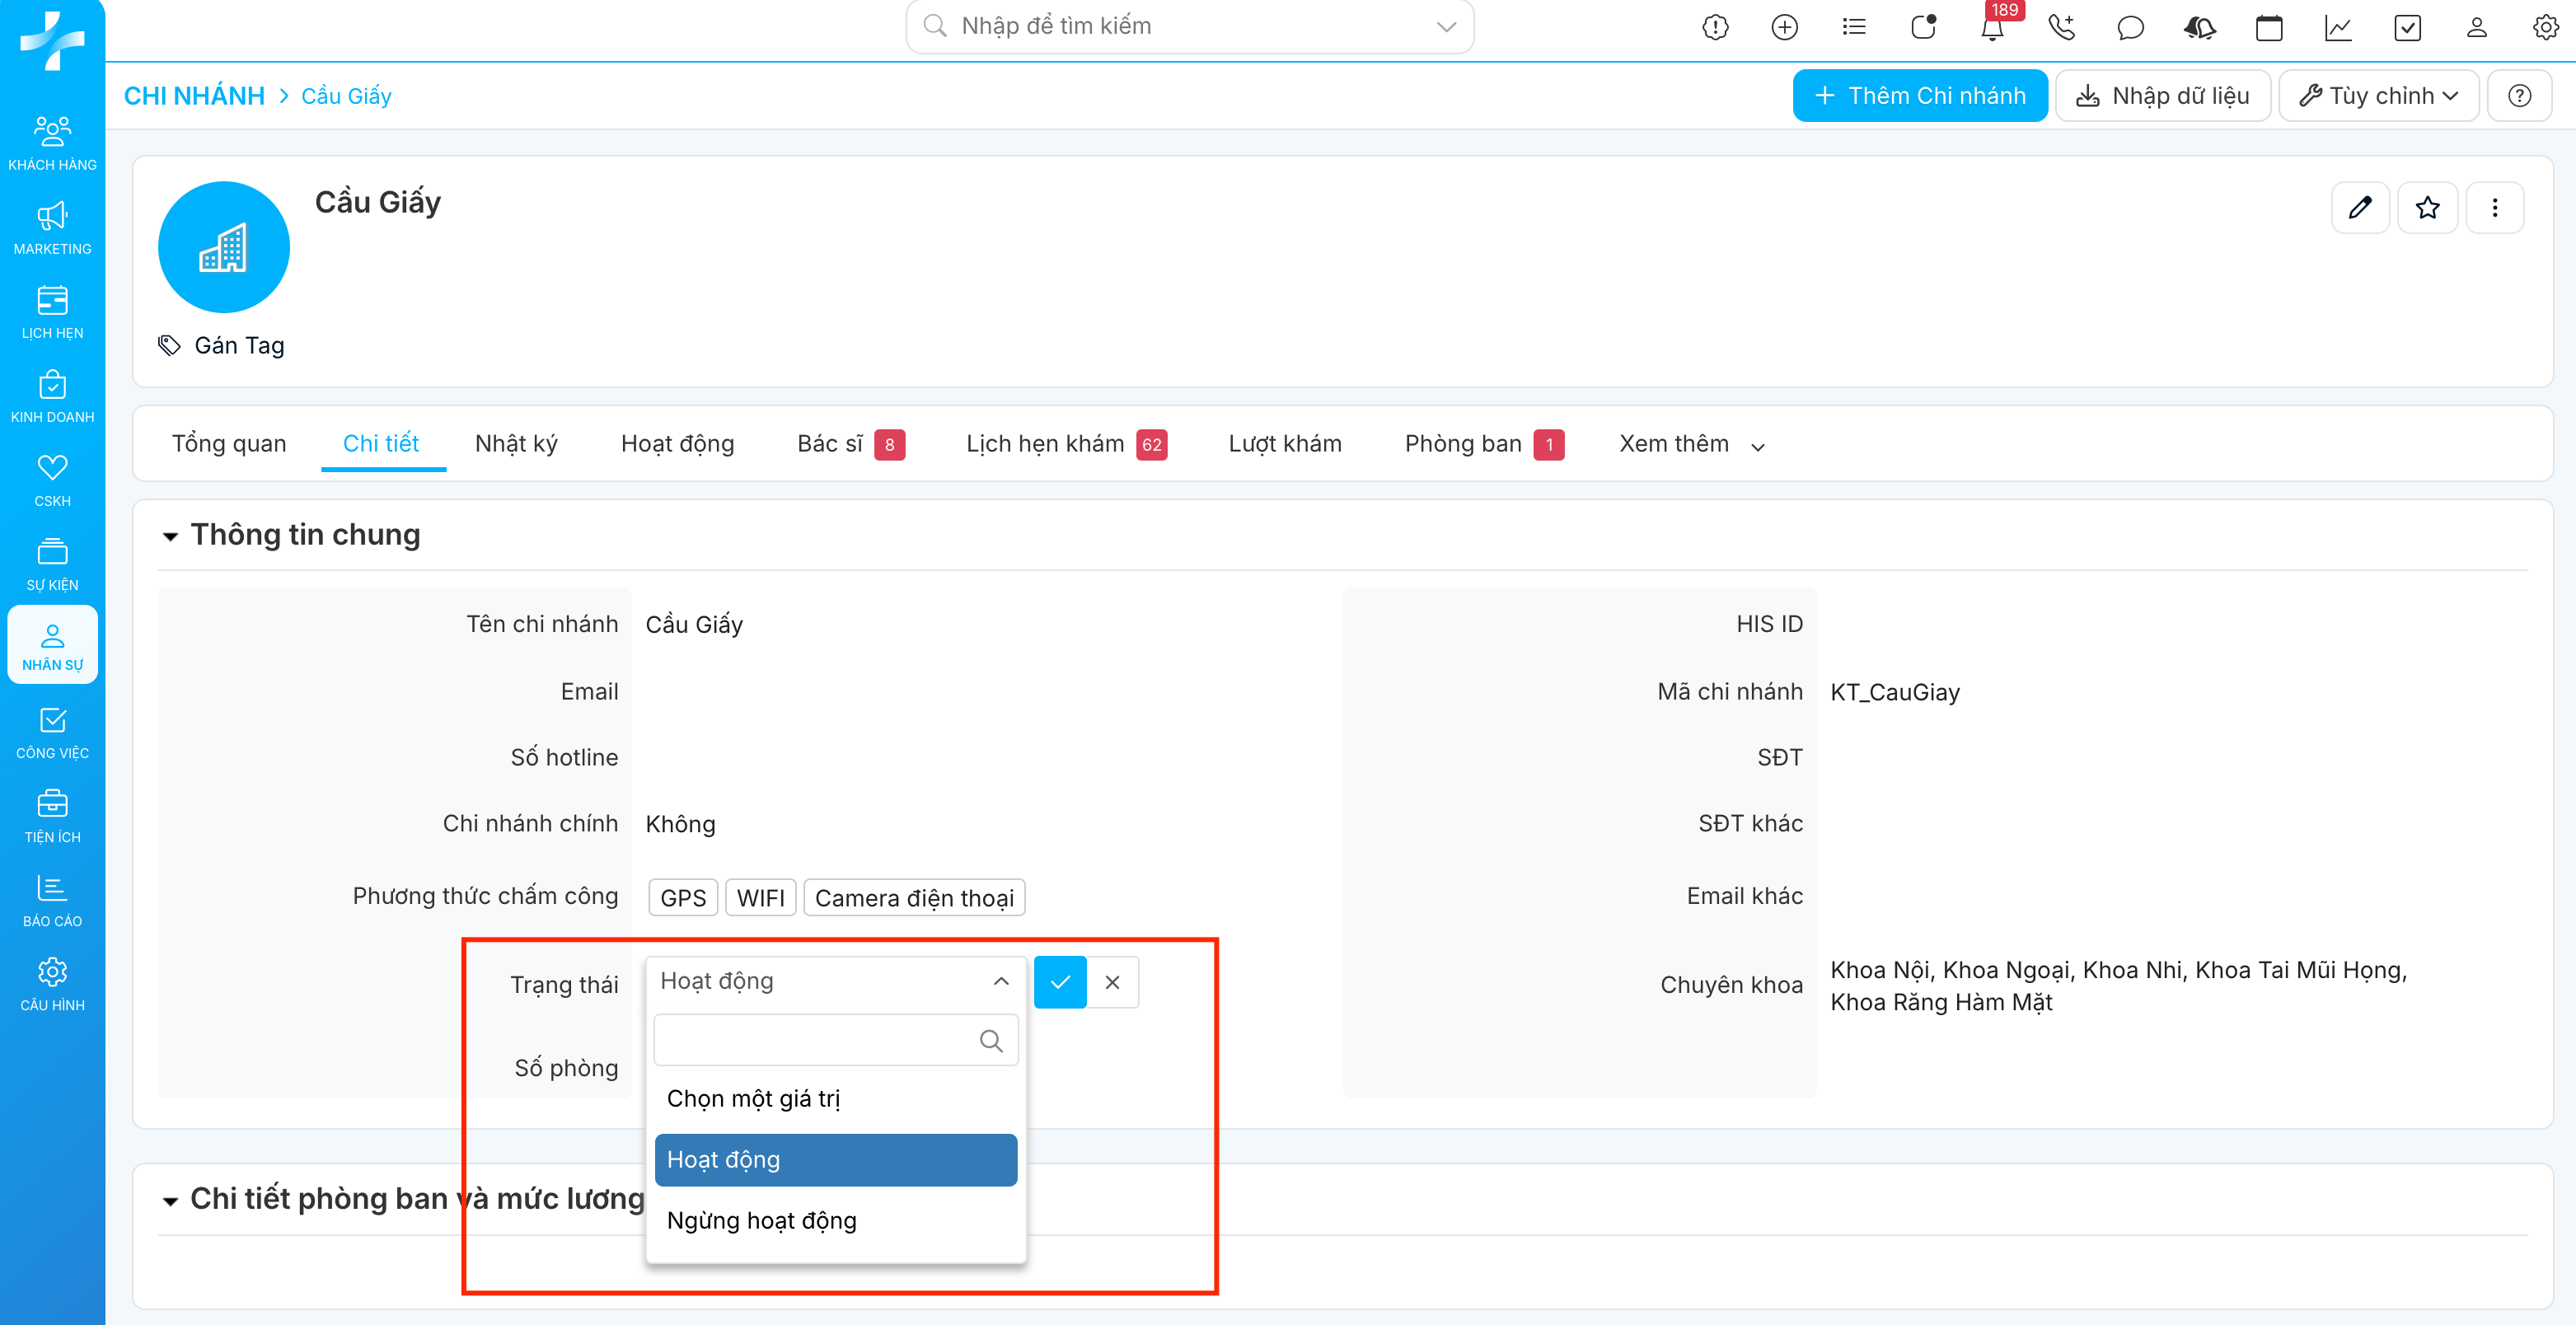Expand the Xem thêm tab dropdown
Image resolution: width=2576 pixels, height=1325 pixels.
[x=1691, y=444]
